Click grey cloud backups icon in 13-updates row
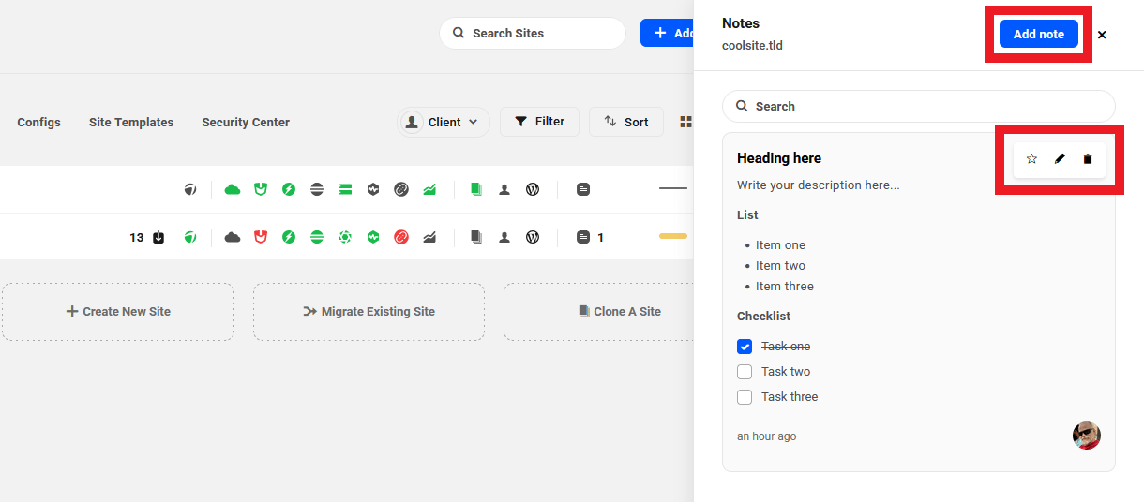Viewport: 1144px width, 502px height. 233,238
